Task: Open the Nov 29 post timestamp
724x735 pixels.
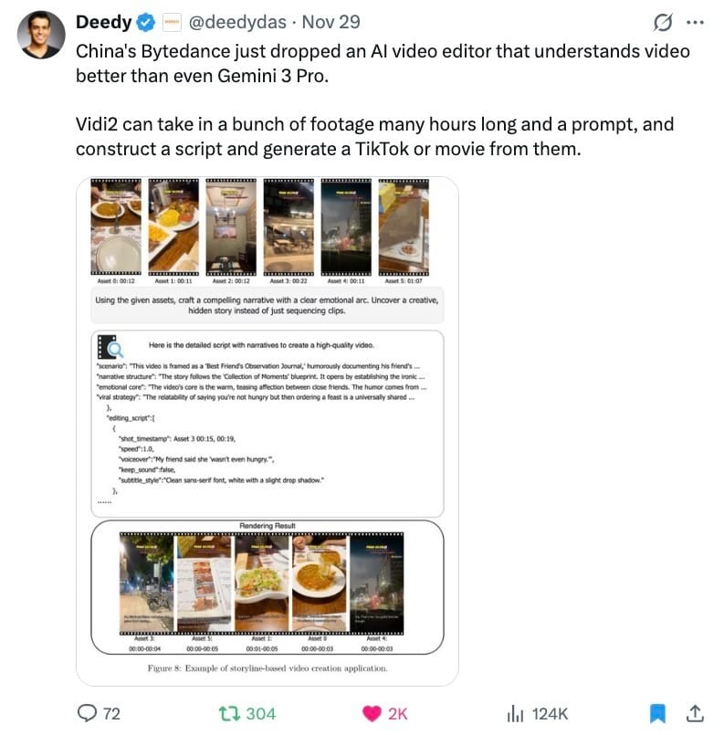Action: [331, 22]
